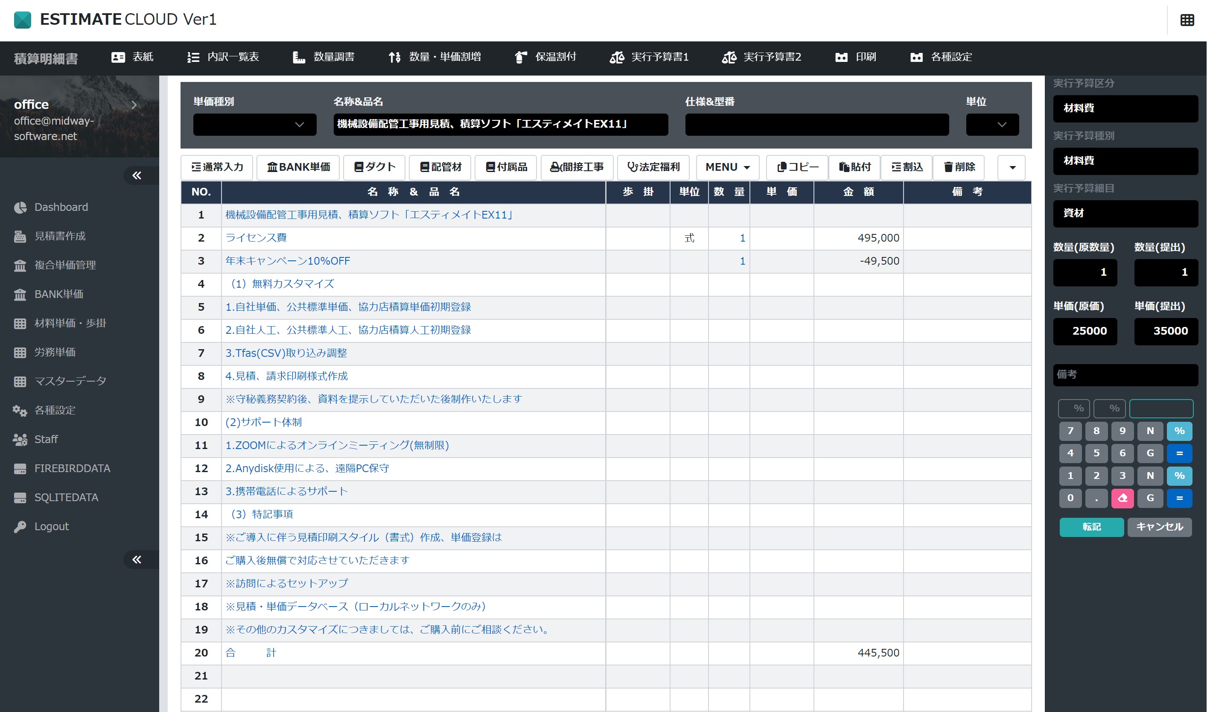The image size is (1207, 712).
Task: Open 複合単価管理 in the sidebar
Action: pyautogui.click(x=55, y=266)
